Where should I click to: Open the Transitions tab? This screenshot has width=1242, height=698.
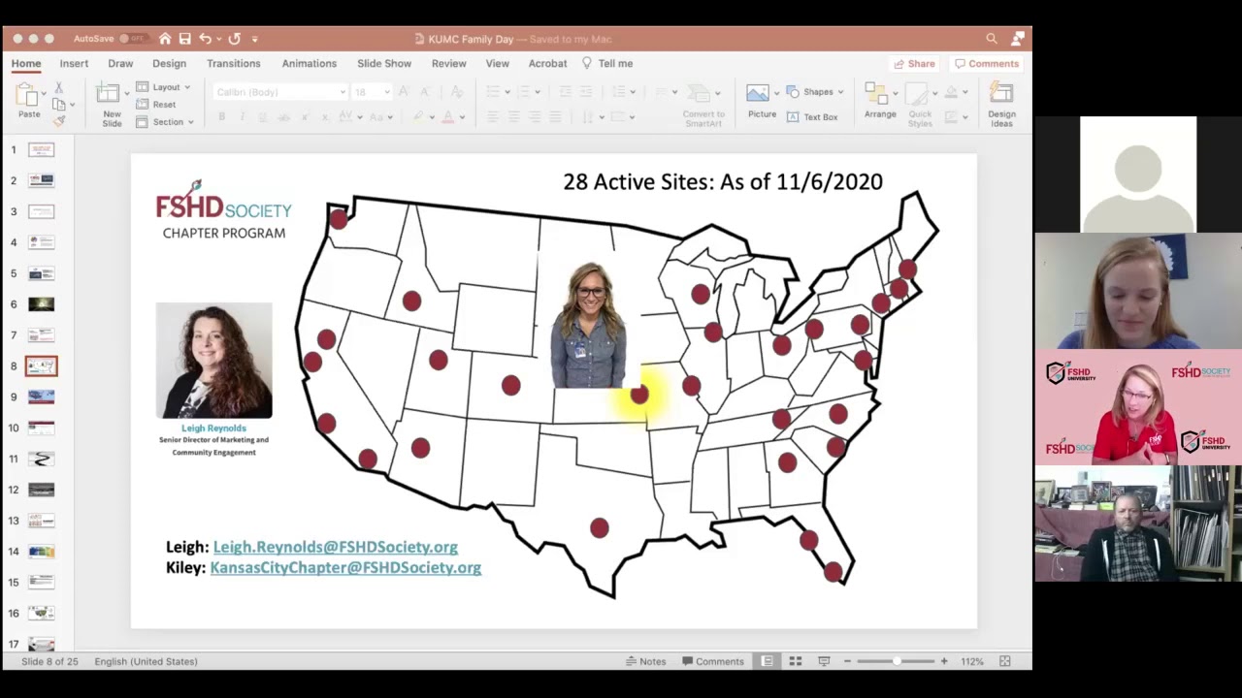point(233,63)
